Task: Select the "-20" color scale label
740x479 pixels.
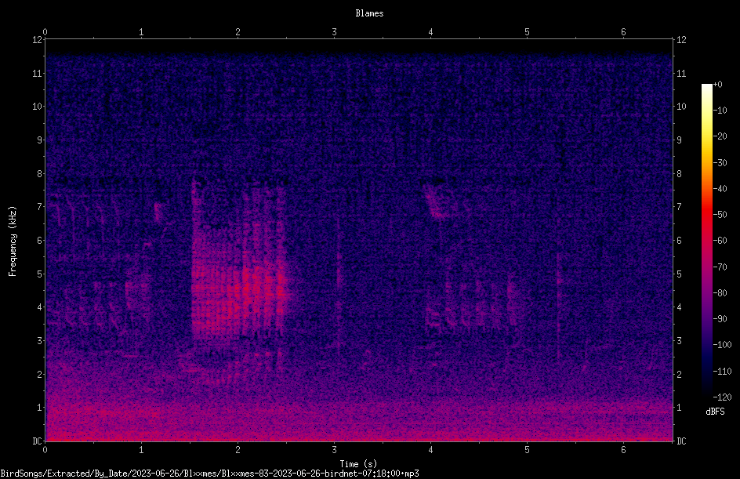Action: click(720, 136)
